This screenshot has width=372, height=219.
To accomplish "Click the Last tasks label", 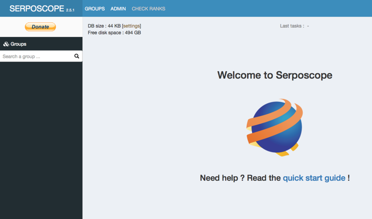I will click(292, 26).
